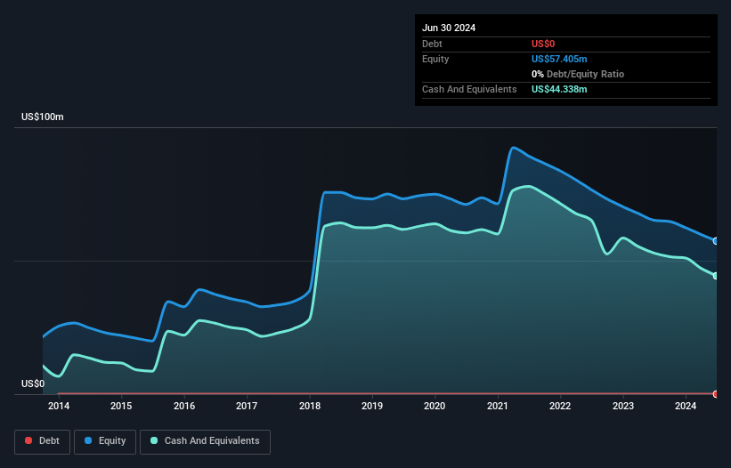731x468 pixels.
Task: Click the US$0 y-axis label
Action: pyautogui.click(x=33, y=383)
